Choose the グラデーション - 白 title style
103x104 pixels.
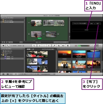click(79, 64)
